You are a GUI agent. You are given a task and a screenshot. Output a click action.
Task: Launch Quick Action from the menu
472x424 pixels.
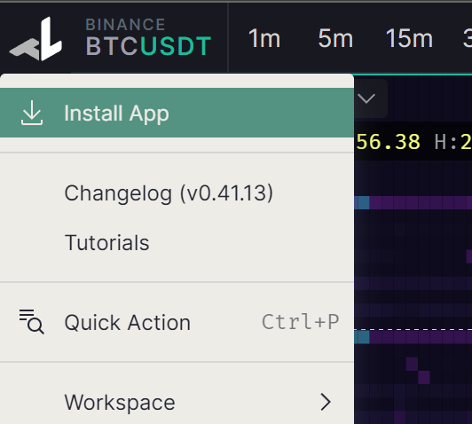(x=177, y=322)
